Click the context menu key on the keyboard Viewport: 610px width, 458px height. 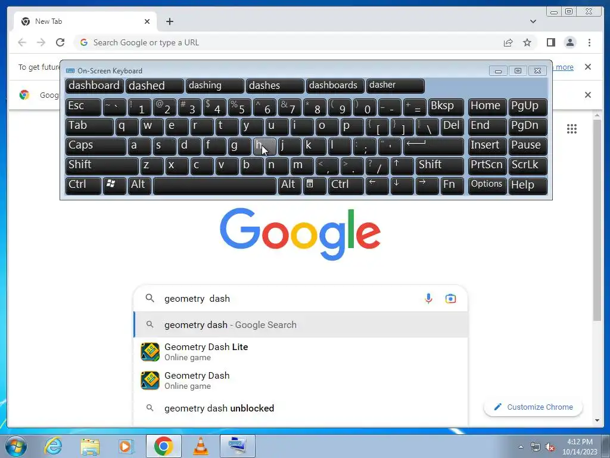click(315, 185)
